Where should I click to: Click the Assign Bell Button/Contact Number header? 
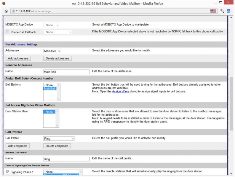tap(29, 78)
